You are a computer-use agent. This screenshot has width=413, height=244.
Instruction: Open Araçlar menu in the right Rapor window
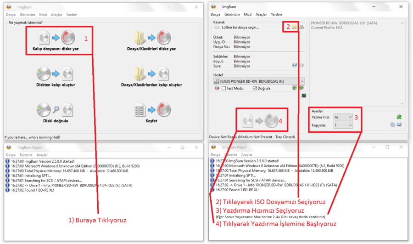pos(247,155)
